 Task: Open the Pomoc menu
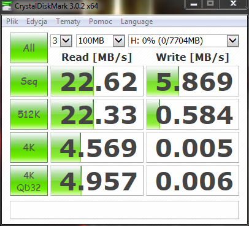pos(101,21)
